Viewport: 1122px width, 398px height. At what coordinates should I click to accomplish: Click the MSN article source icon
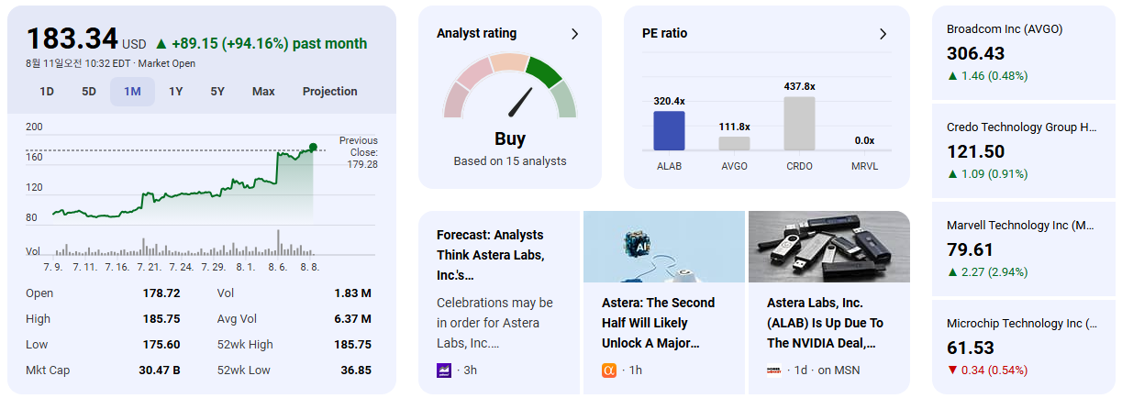coord(774,370)
